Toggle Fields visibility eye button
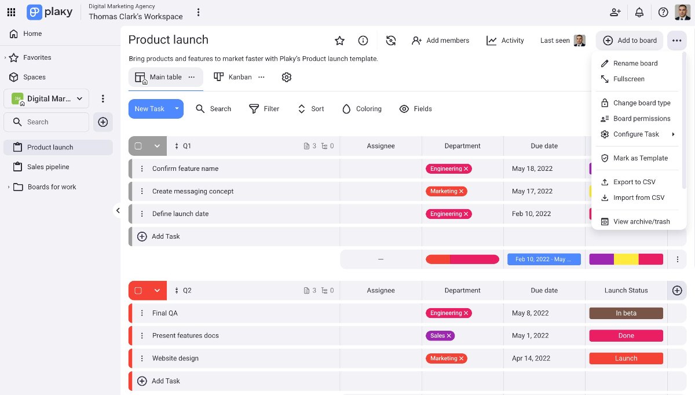695x395 pixels. 415,109
